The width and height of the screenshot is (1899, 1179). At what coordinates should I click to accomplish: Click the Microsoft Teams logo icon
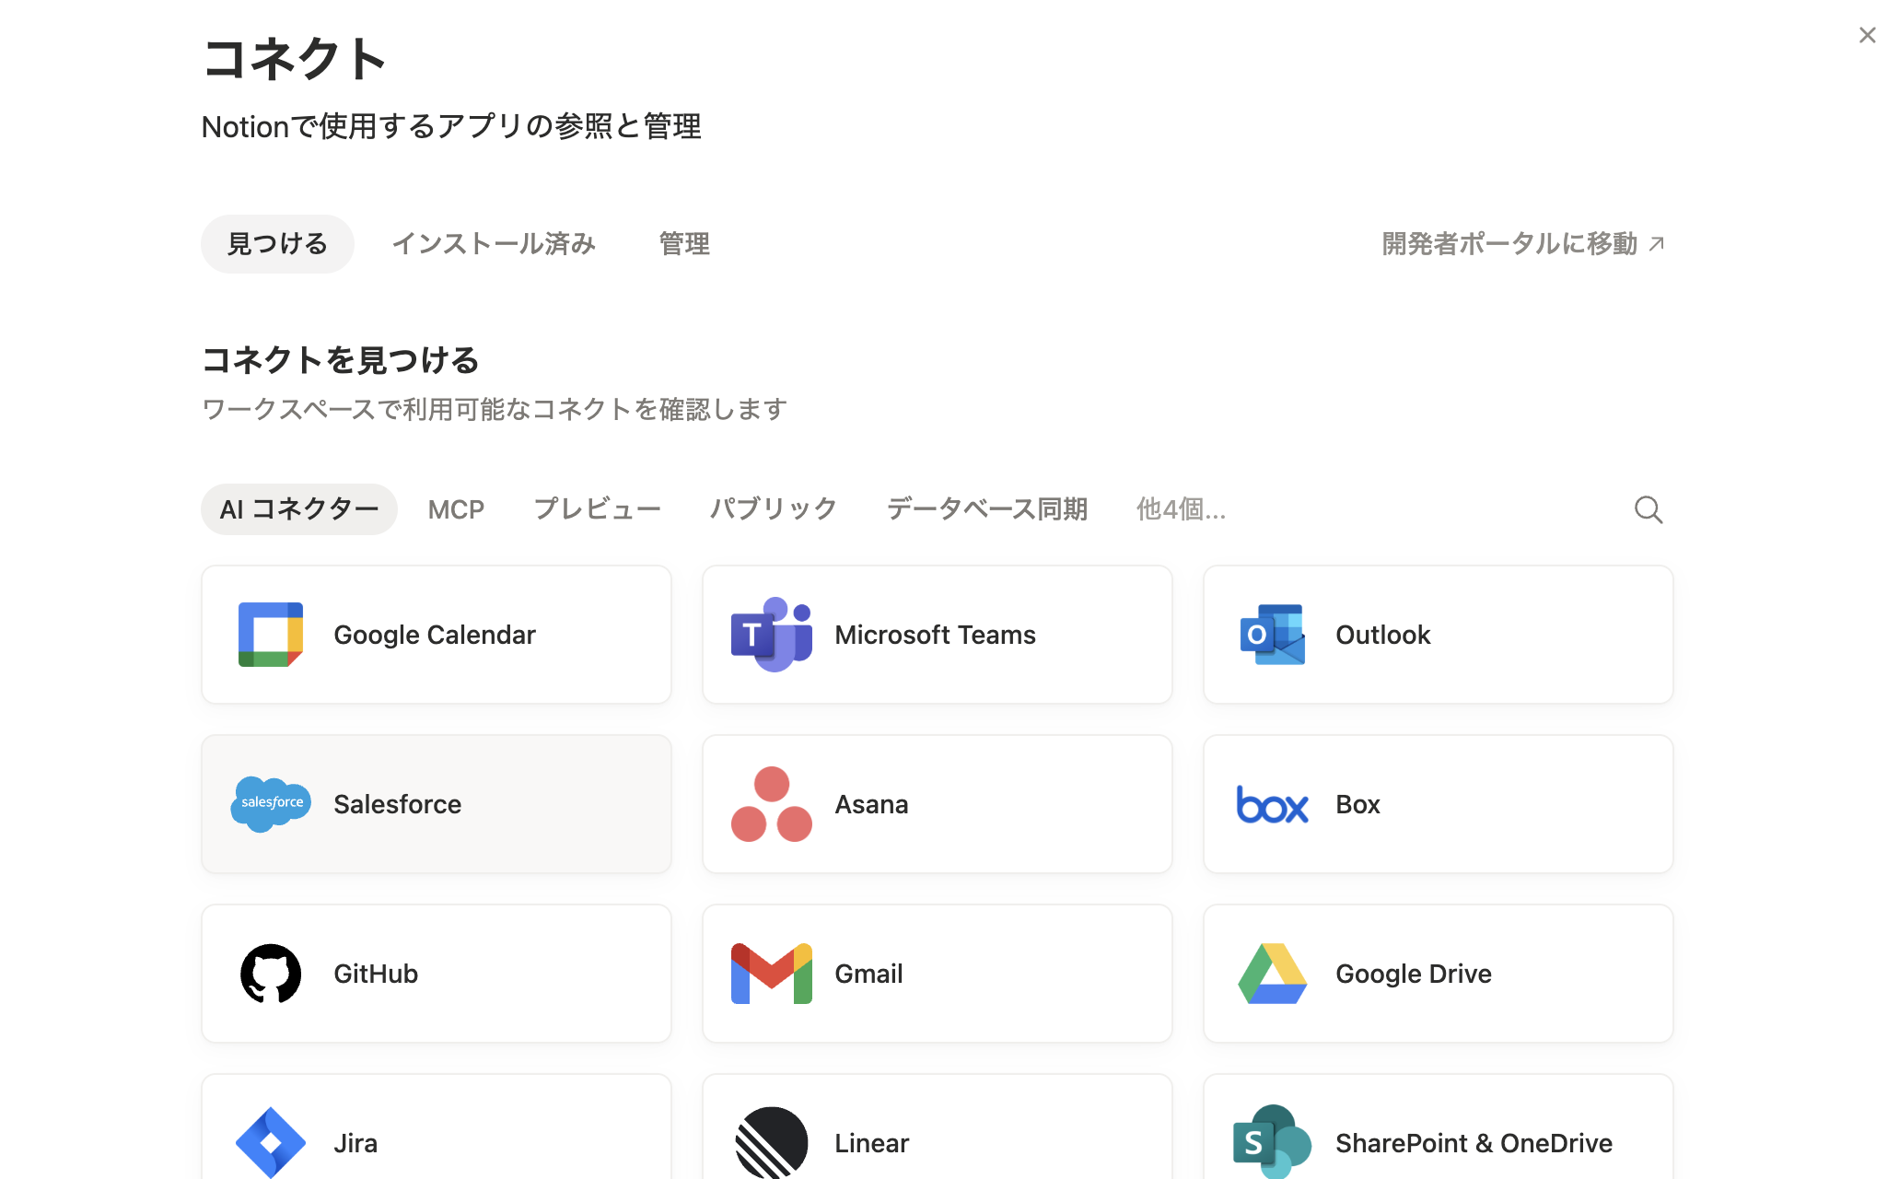tap(772, 635)
